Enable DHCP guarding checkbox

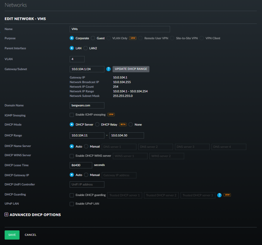[72, 195]
